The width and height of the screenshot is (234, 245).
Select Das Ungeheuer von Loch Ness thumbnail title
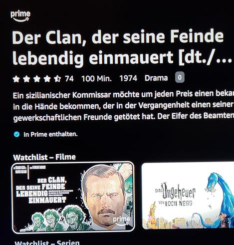pos(176,195)
